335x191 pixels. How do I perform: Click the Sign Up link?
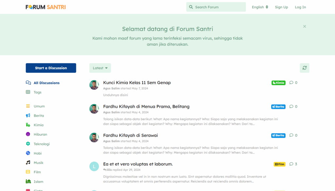pyautogui.click(x=281, y=7)
